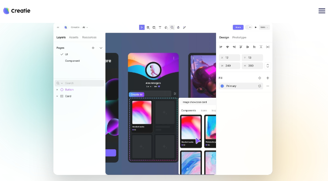Screen dimensions: 328x181
Task: Select the Text tool
Action: pos(160,27)
